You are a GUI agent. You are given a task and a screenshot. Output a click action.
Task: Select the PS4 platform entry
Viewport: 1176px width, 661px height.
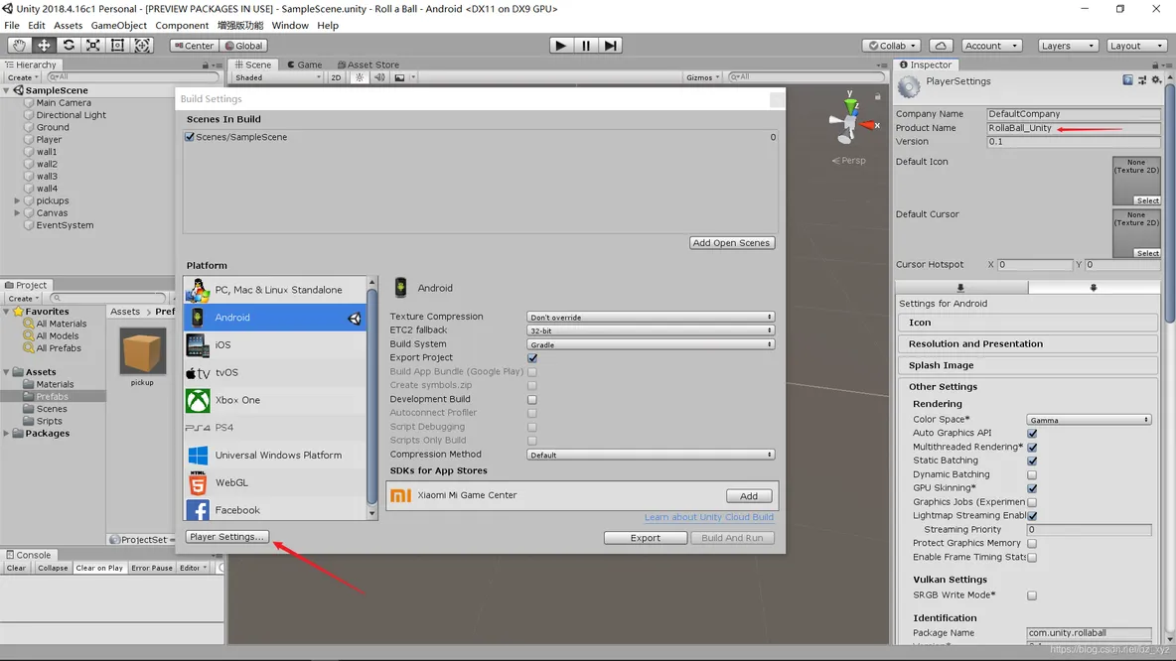pos(275,427)
